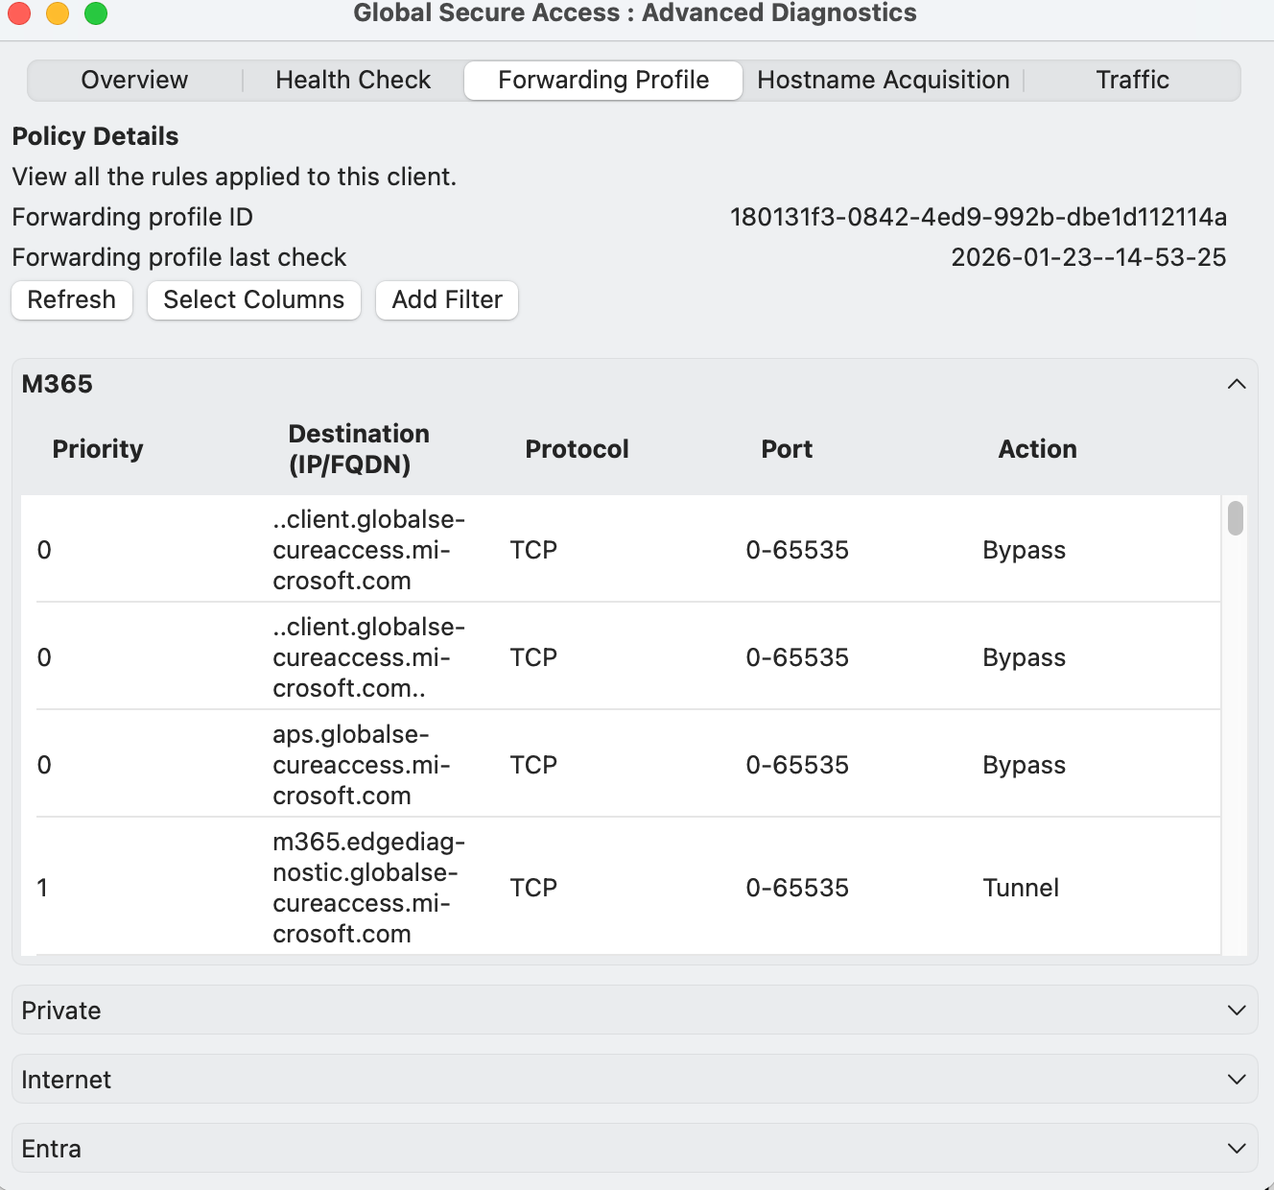
Task: Select m365.edgediagnostic destination cell
Action: tap(369, 888)
